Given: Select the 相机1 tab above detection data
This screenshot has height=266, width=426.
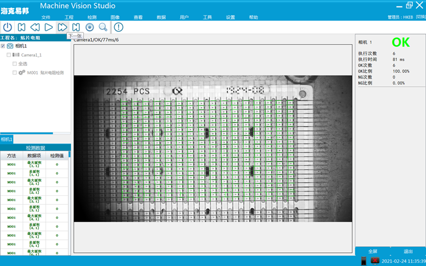Looking at the screenshot, I should tap(6, 139).
